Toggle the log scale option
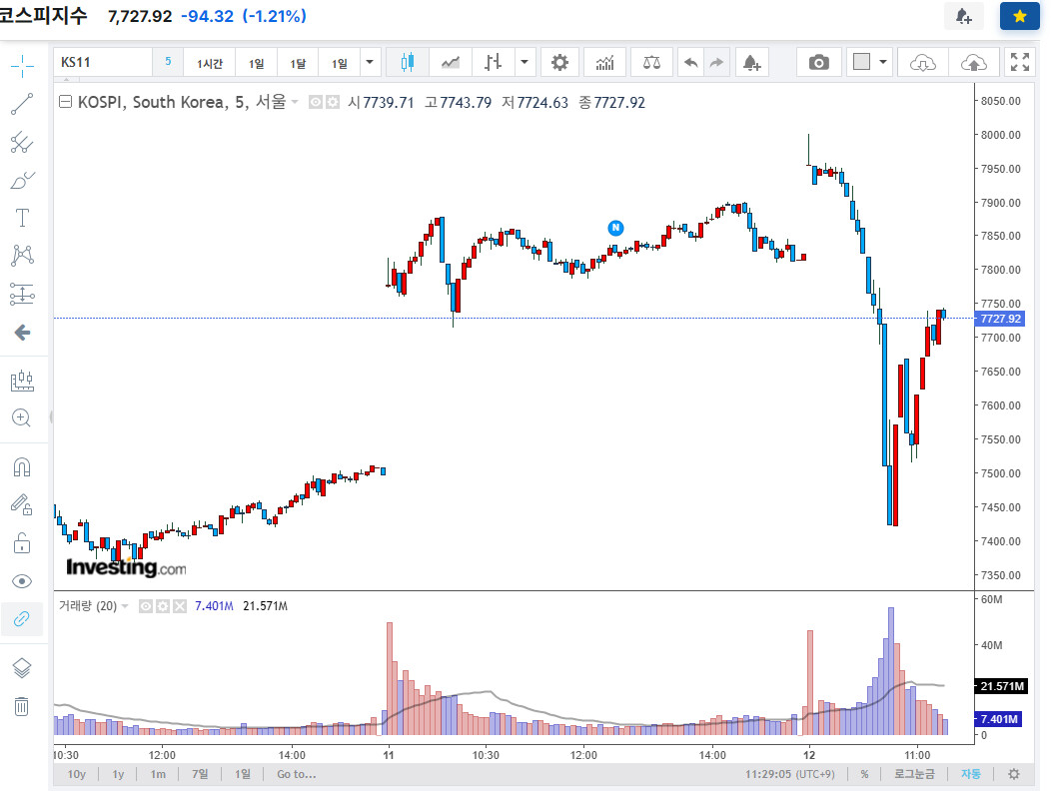1052x800 pixels. coord(914,774)
